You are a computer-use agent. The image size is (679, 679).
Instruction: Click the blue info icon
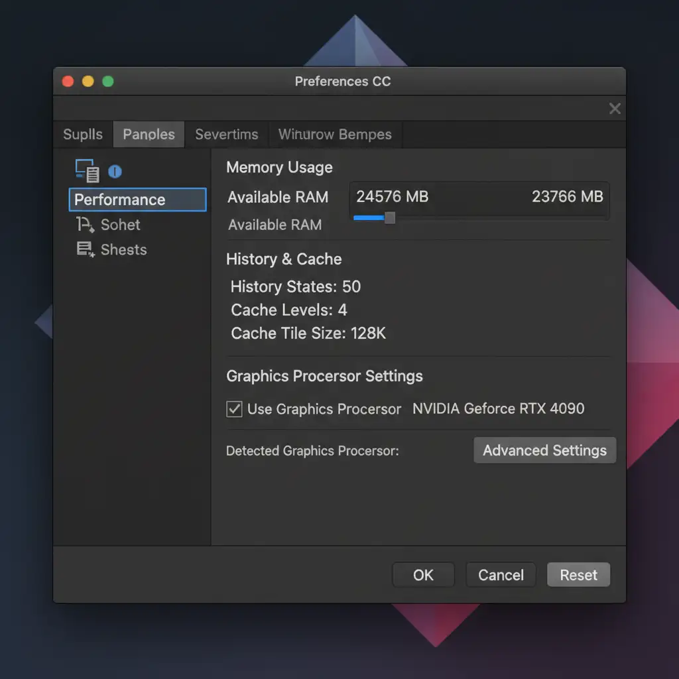pos(115,172)
